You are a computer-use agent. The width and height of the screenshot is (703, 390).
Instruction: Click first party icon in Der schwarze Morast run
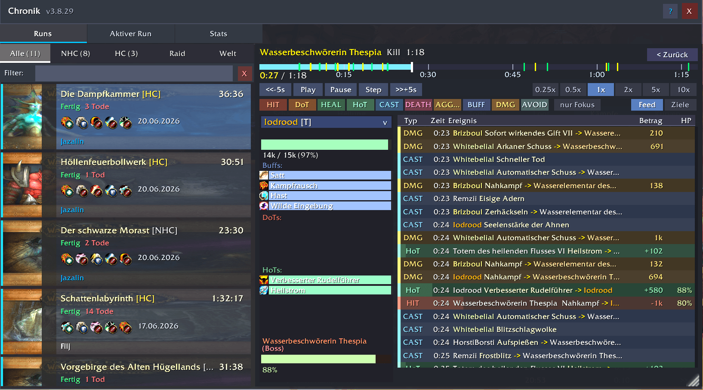tap(68, 259)
